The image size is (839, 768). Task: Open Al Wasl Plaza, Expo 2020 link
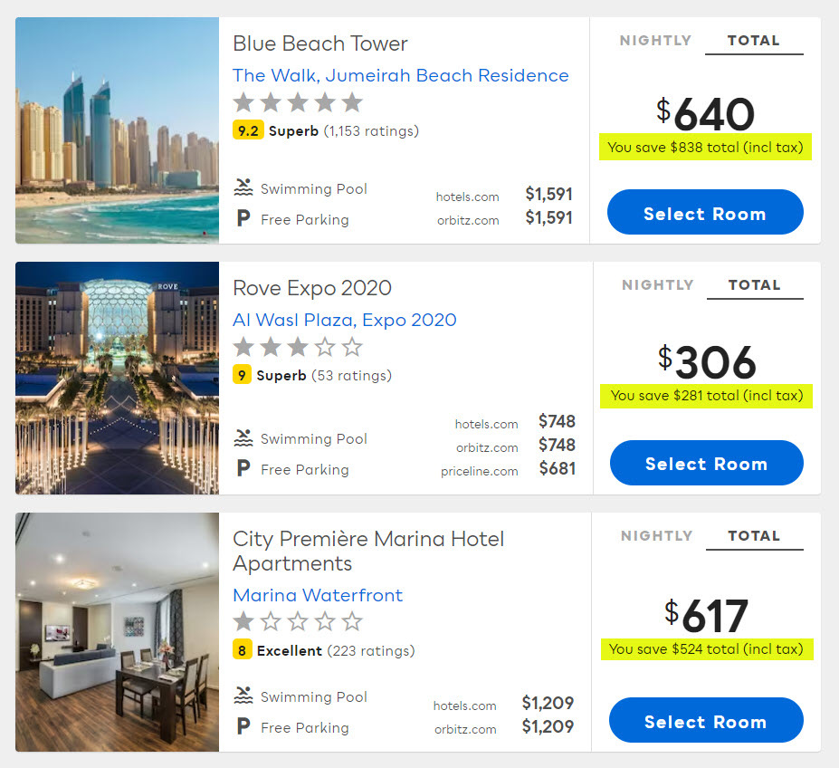(344, 320)
